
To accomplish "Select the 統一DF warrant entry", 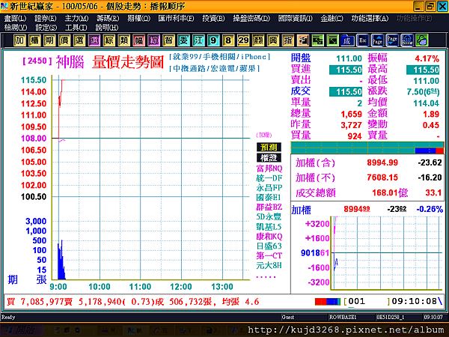I will click(269, 178).
